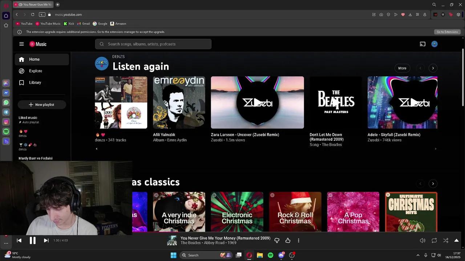The width and height of the screenshot is (465, 261).
Task: Expand the player page with up arrow
Action: (457, 240)
